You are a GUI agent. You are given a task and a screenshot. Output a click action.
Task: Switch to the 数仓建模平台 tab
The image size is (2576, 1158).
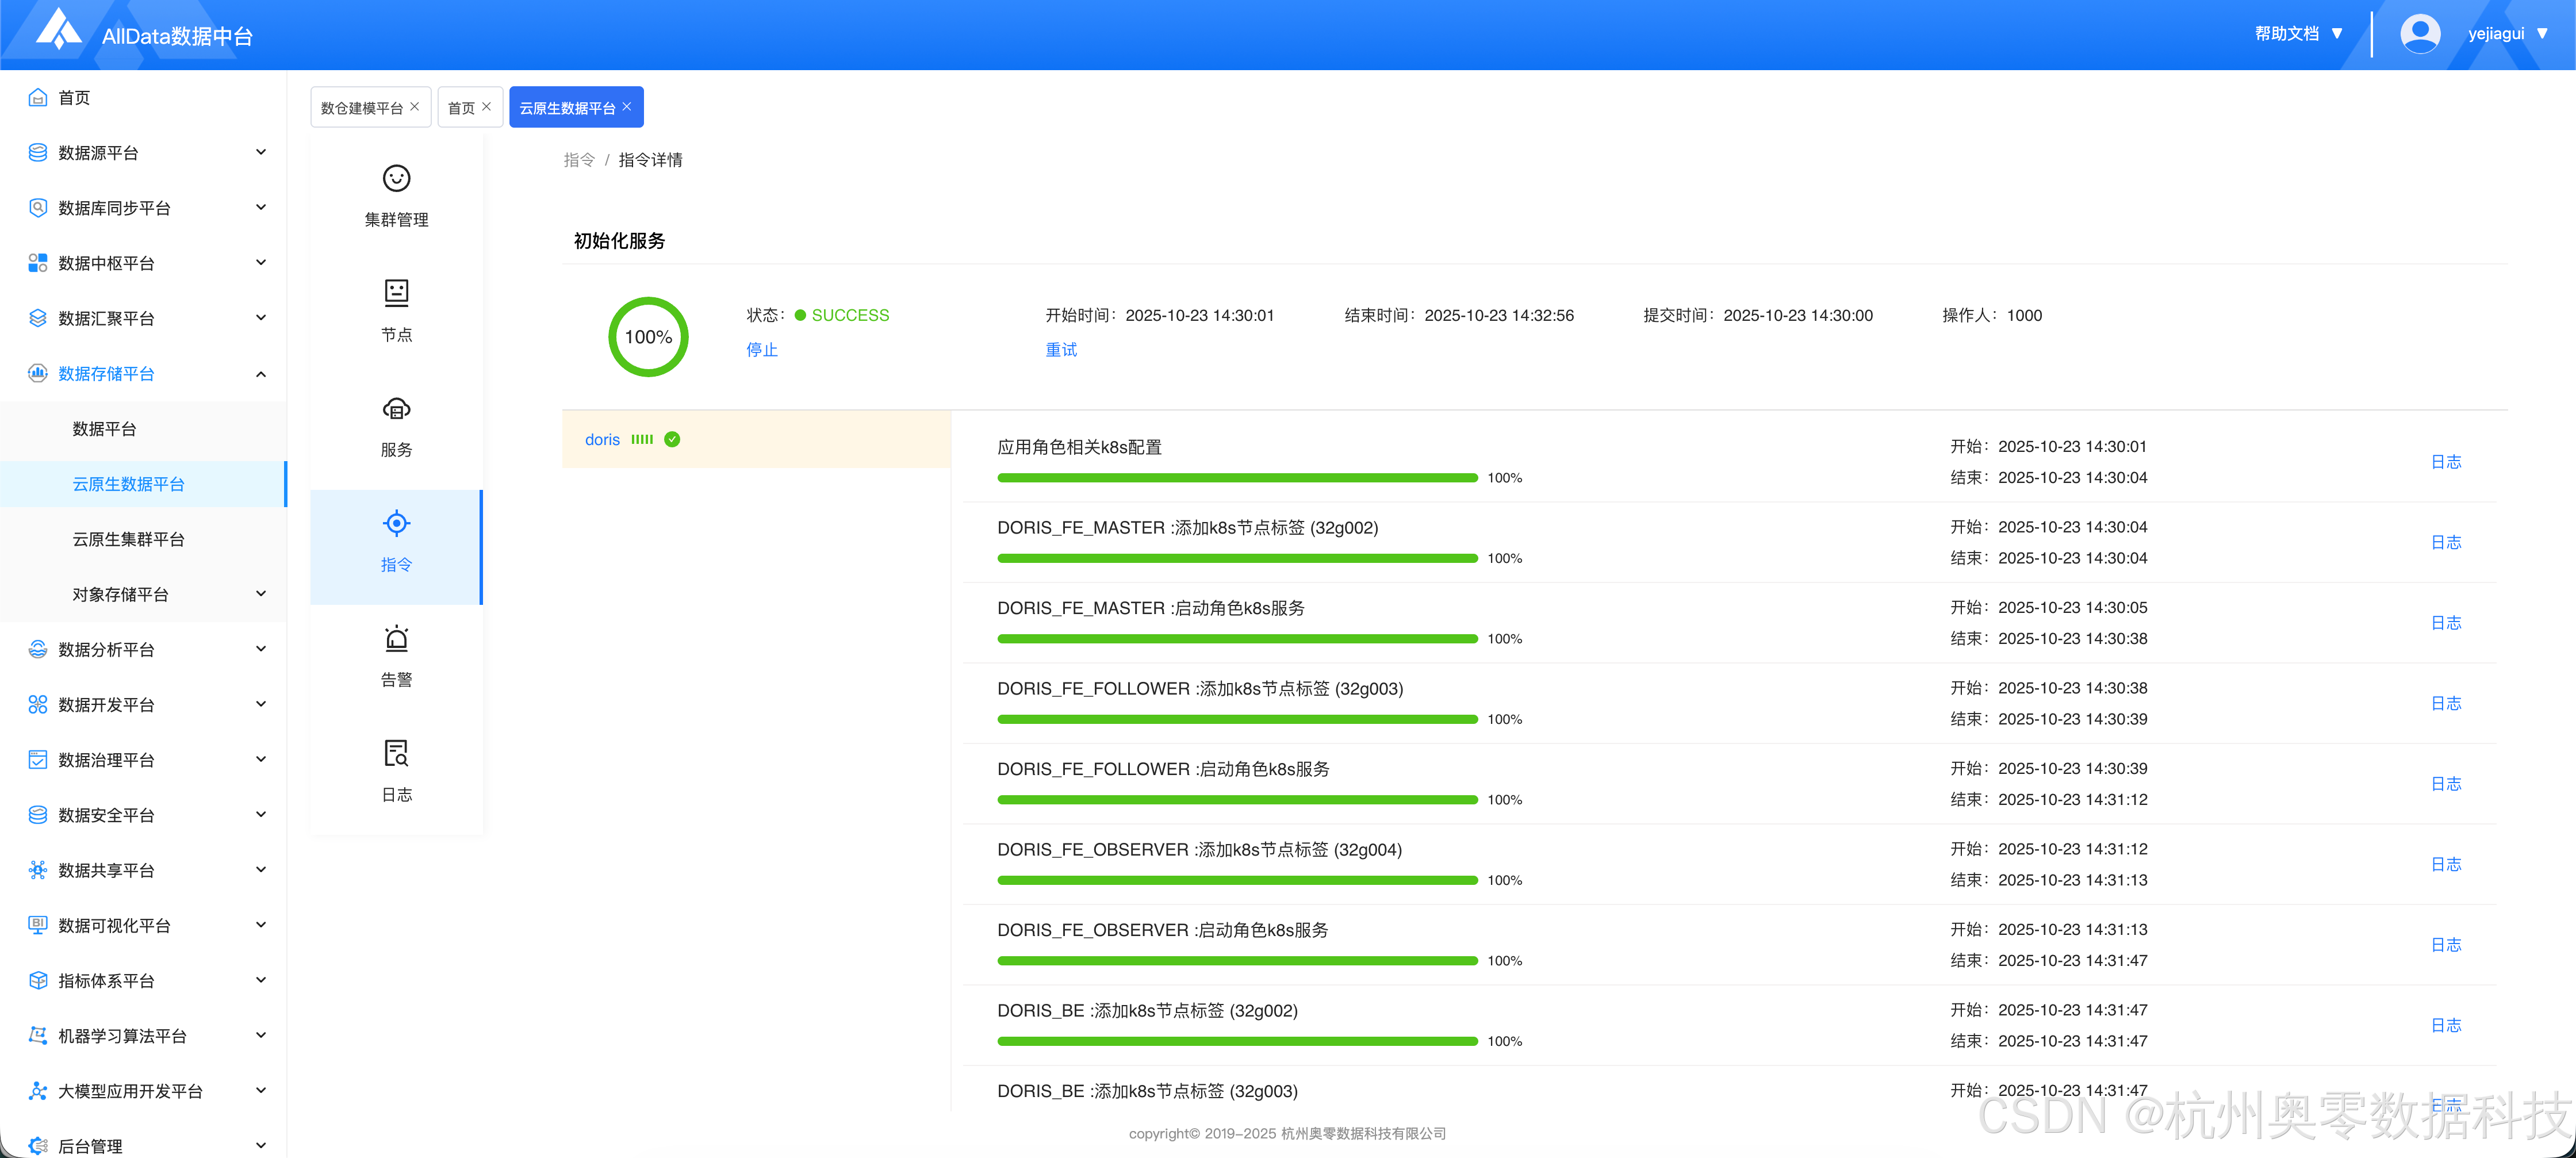(361, 108)
